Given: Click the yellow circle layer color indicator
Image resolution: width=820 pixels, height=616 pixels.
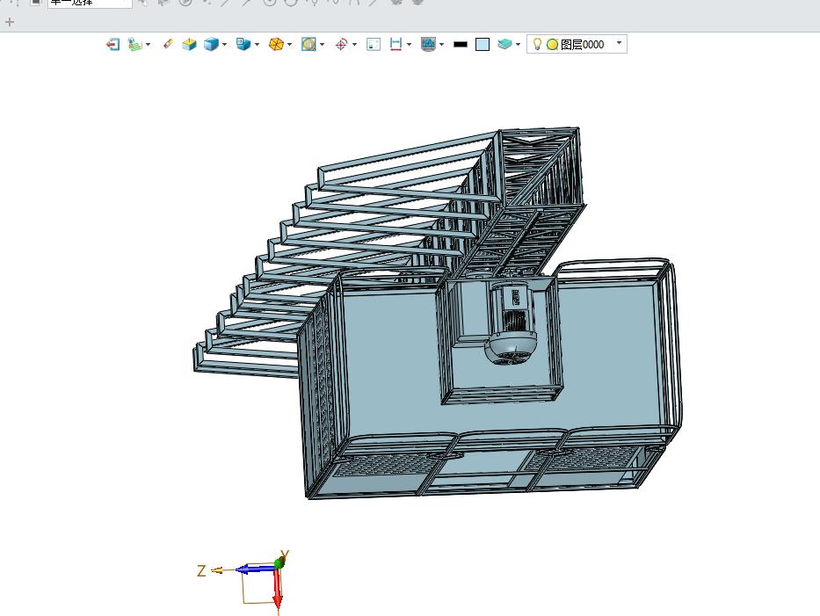Looking at the screenshot, I should point(552,45).
